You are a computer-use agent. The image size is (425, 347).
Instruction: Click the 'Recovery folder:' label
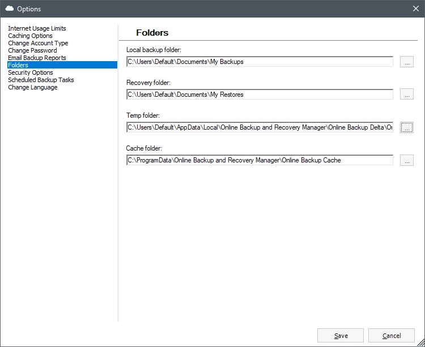click(x=148, y=83)
